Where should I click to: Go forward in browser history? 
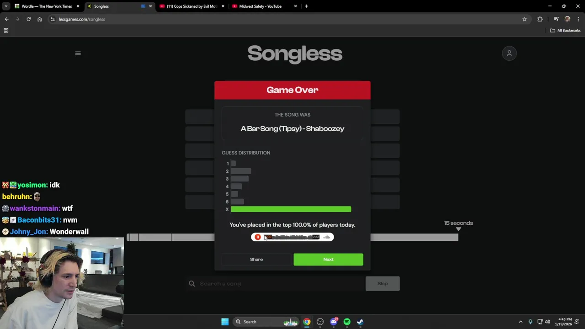(x=17, y=19)
